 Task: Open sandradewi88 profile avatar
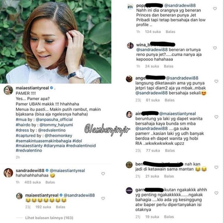8,173
